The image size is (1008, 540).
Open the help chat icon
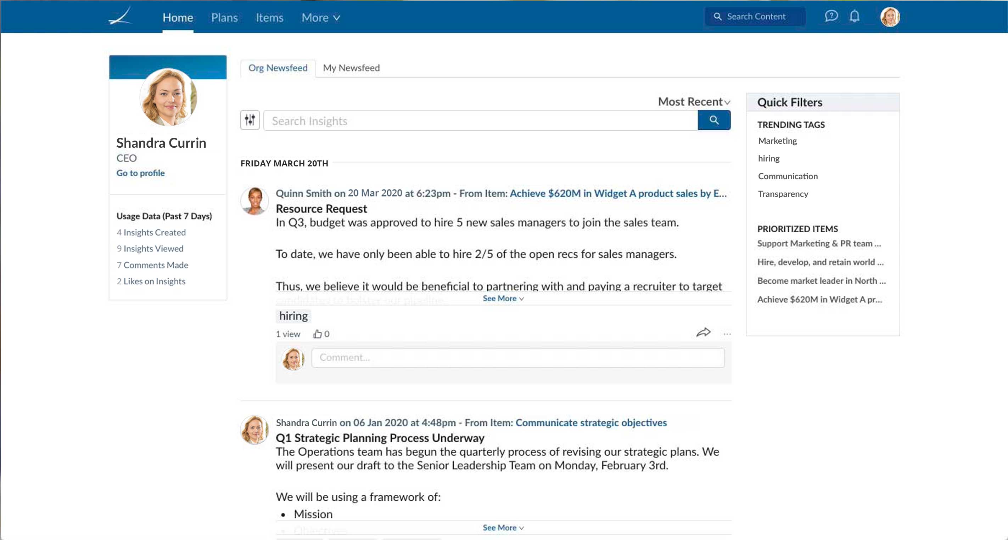point(831,16)
